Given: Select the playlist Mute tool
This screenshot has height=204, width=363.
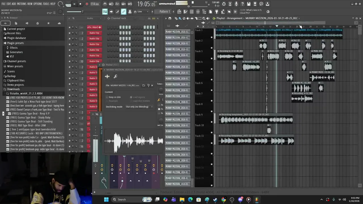Looking at the screenshot, I should (x=188, y=18).
